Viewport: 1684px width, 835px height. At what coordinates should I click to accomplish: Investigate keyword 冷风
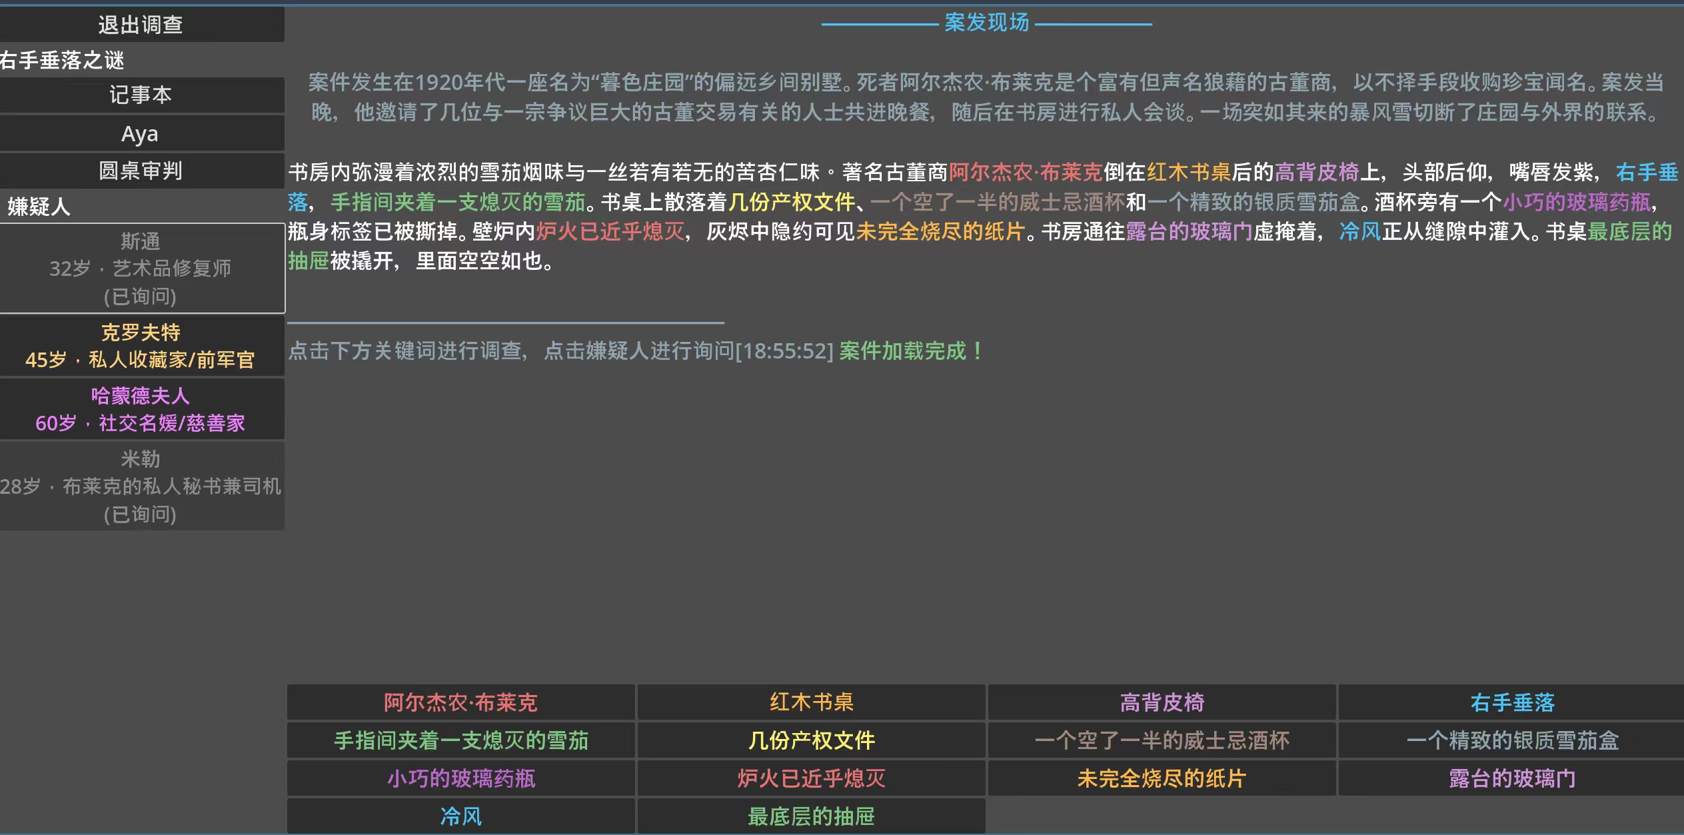click(x=460, y=816)
